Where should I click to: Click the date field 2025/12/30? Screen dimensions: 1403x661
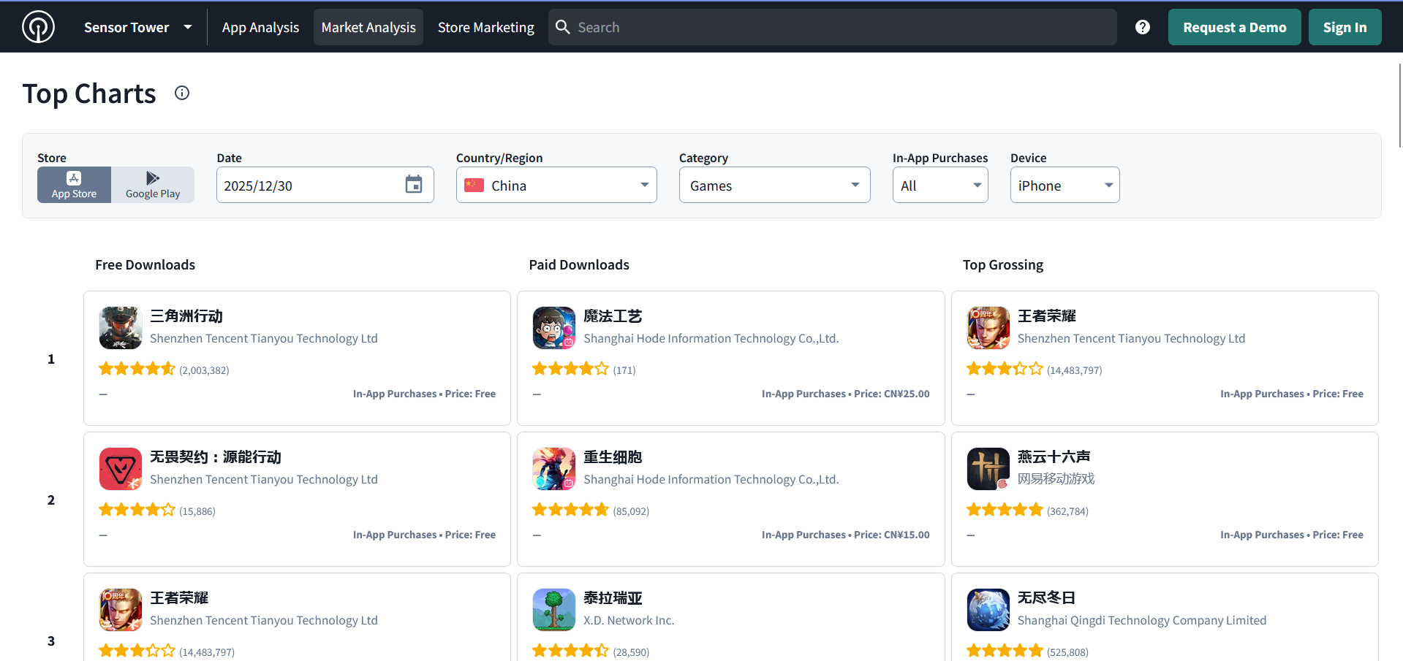325,185
